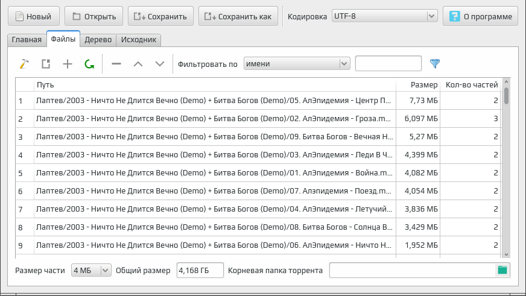Click row number 5 header

click(x=25, y=173)
